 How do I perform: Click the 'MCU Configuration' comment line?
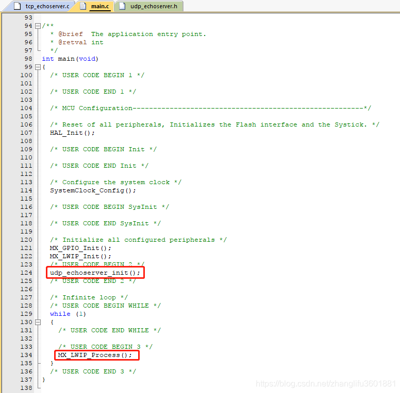click(x=210, y=108)
